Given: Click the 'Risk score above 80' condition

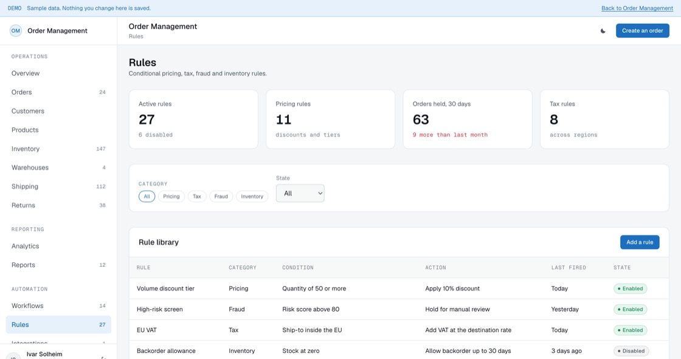Looking at the screenshot, I should (311, 310).
